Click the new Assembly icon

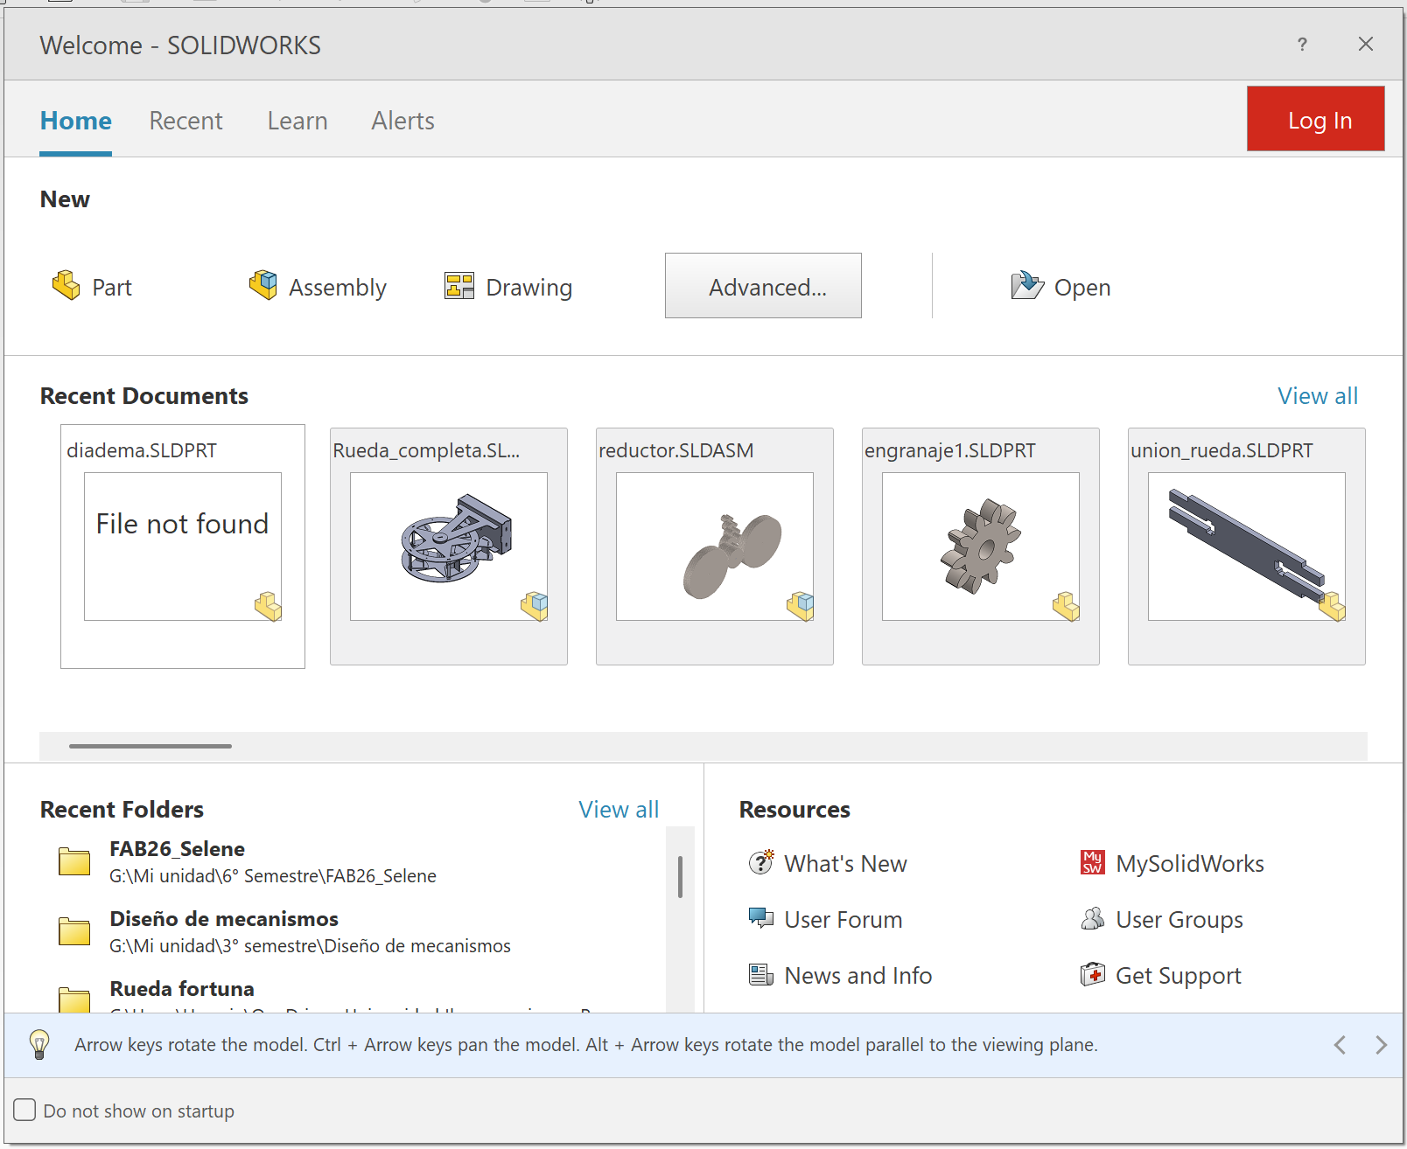tap(262, 286)
